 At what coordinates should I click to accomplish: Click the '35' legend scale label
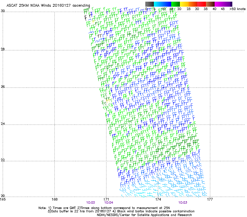206,9
